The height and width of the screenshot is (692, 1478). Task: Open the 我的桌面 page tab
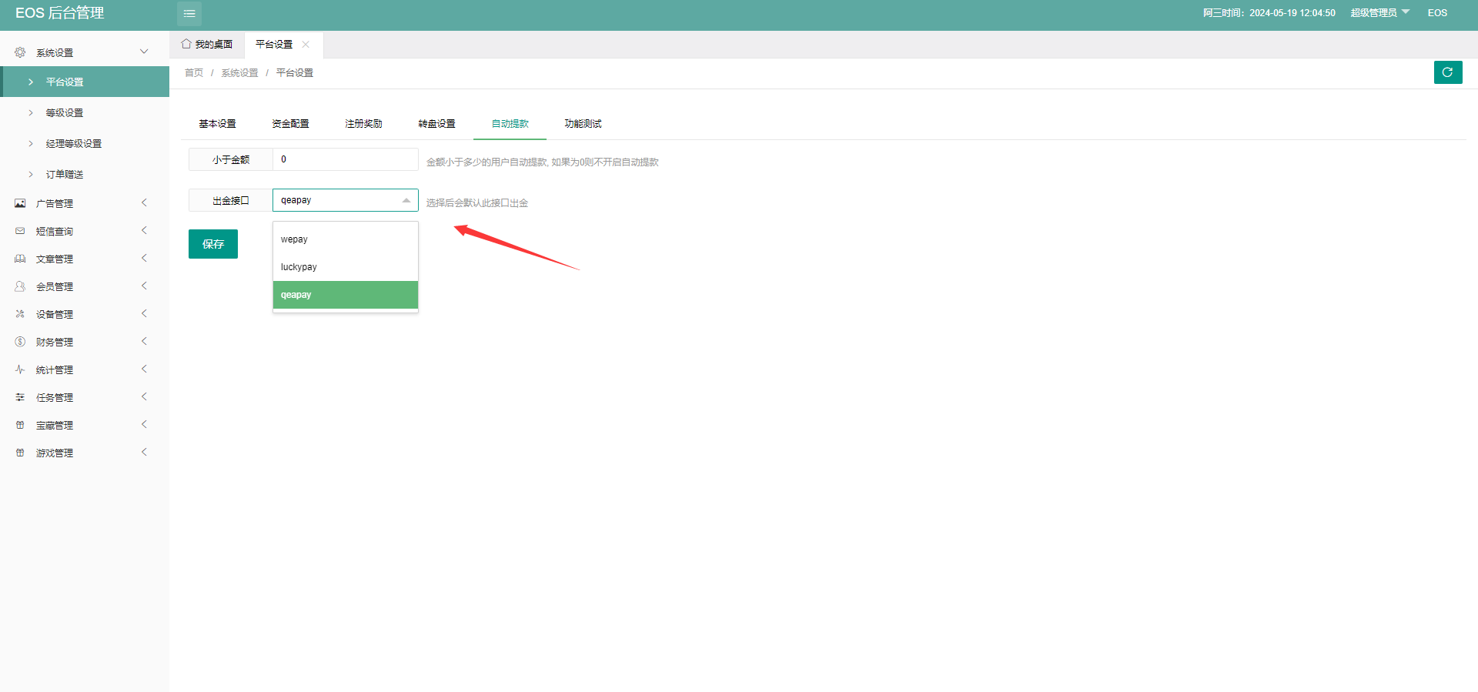[207, 45]
